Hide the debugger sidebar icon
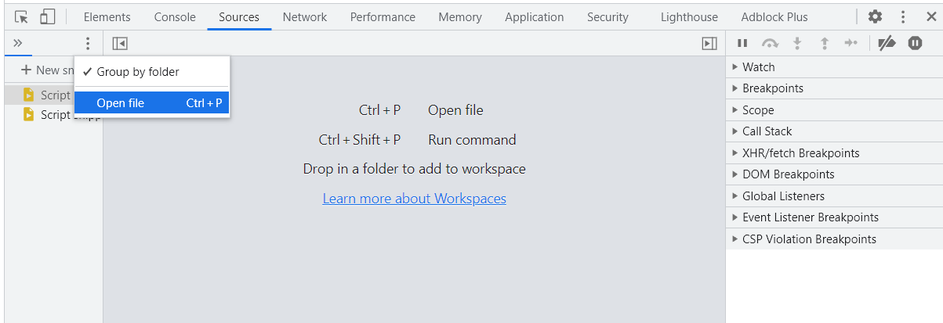 point(709,44)
